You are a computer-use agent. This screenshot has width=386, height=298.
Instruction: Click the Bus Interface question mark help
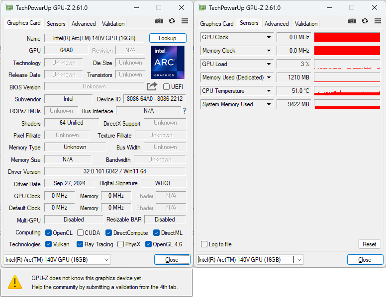185,111
